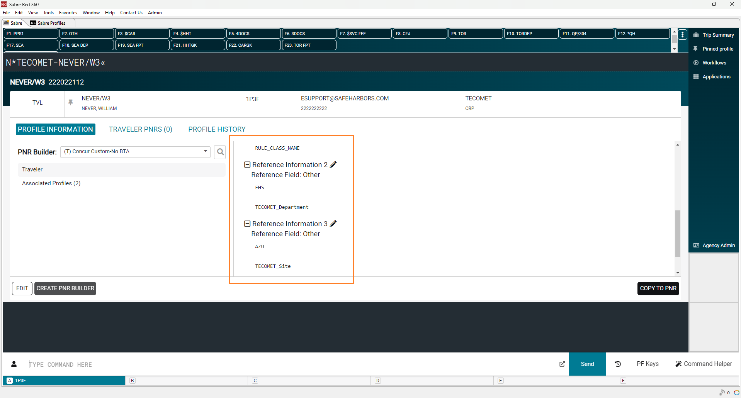Open the command history clock icon
Image resolution: width=741 pixels, height=398 pixels.
coord(618,364)
